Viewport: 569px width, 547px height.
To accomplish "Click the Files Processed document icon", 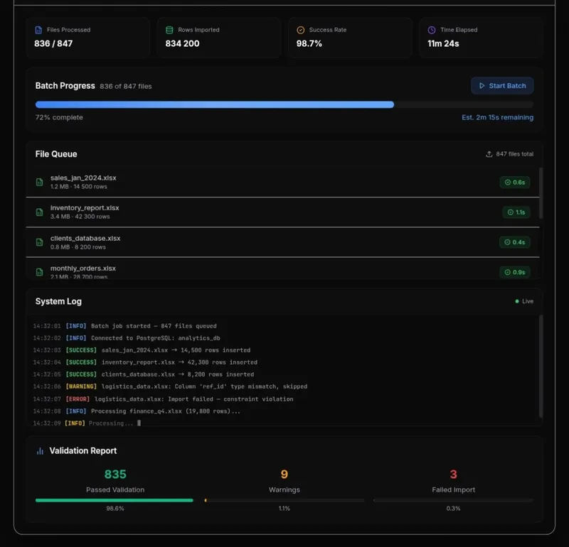I will [x=38, y=30].
